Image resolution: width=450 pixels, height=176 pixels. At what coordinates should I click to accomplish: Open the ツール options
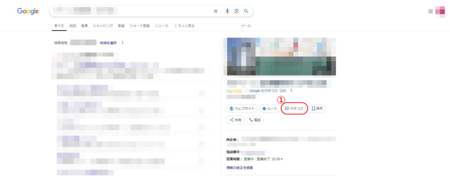(246, 26)
